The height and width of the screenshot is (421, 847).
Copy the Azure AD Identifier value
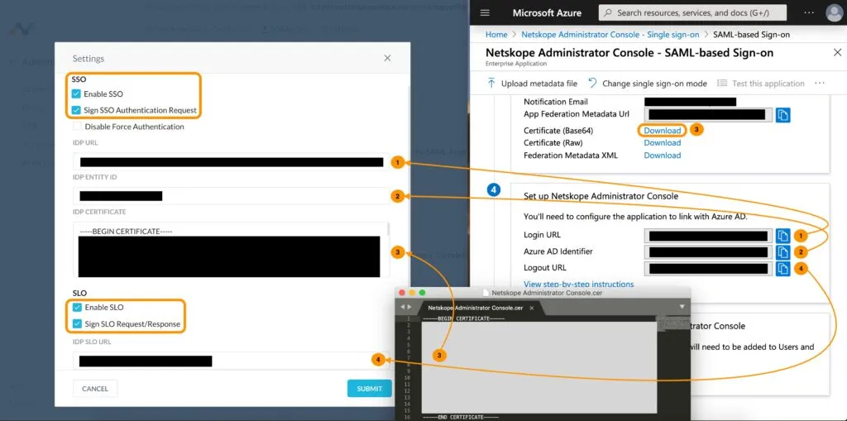[x=783, y=252]
